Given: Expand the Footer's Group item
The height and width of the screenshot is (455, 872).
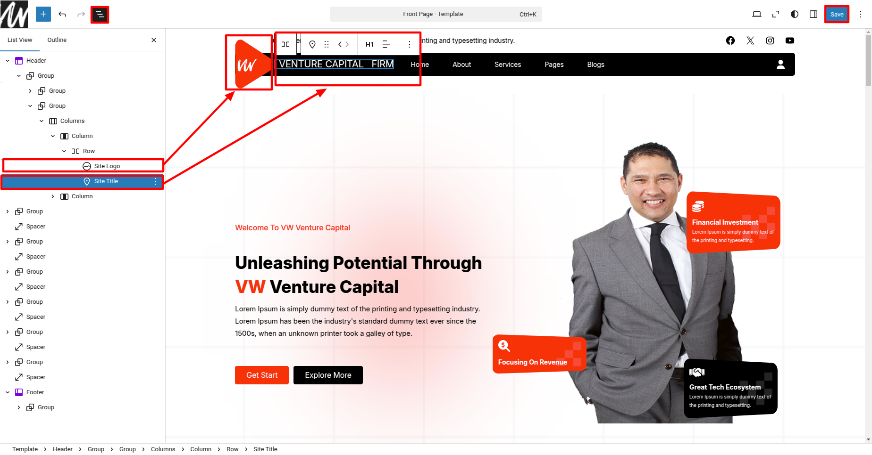Looking at the screenshot, I should (19, 407).
